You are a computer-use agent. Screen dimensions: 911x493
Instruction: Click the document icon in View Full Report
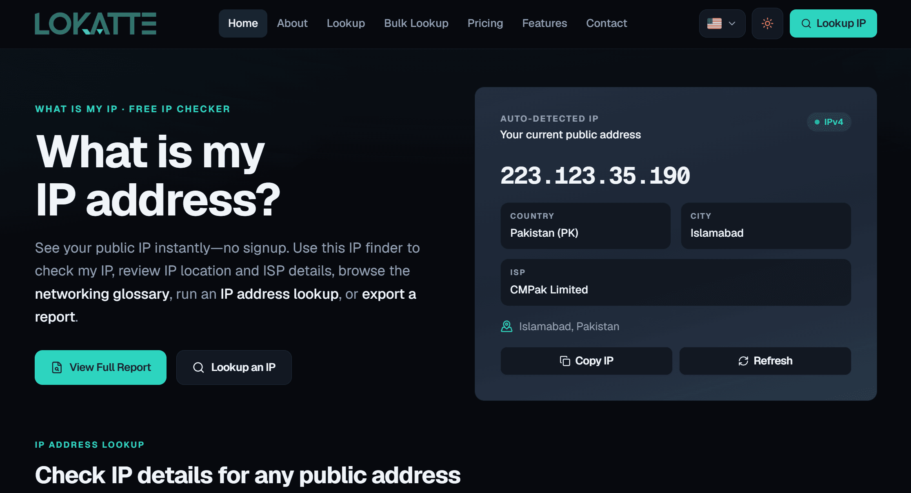click(57, 367)
